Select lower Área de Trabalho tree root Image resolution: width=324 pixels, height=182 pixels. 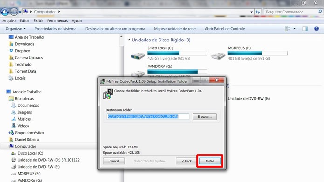(x=27, y=92)
